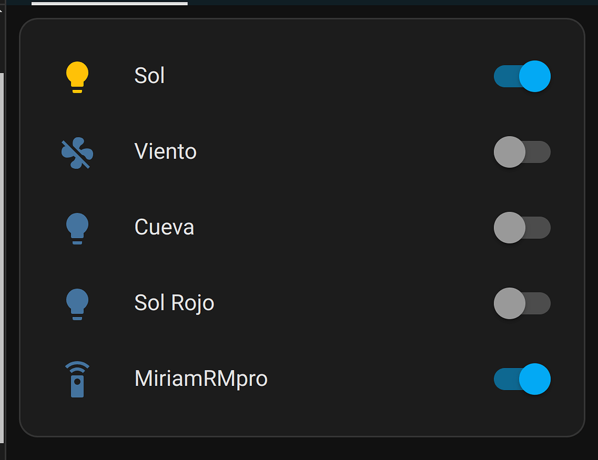Image resolution: width=598 pixels, height=460 pixels.
Task: Turn off the Sol light switch
Action: point(522,76)
